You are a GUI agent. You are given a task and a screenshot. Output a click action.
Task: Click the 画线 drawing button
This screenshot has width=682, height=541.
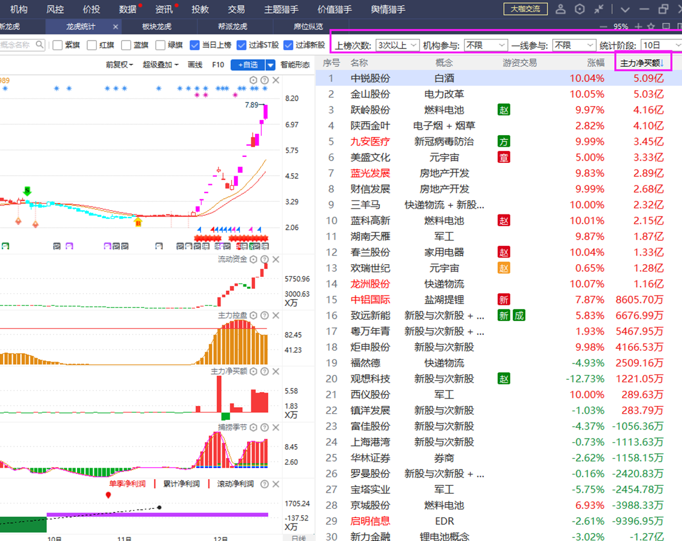[x=195, y=65]
